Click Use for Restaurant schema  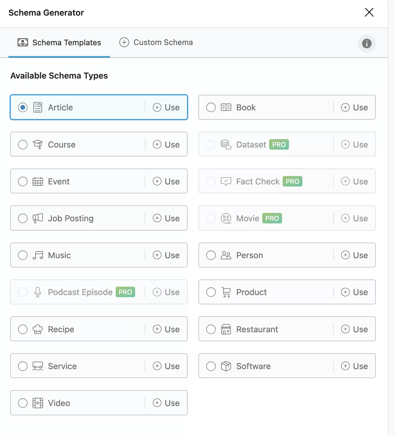(x=355, y=329)
